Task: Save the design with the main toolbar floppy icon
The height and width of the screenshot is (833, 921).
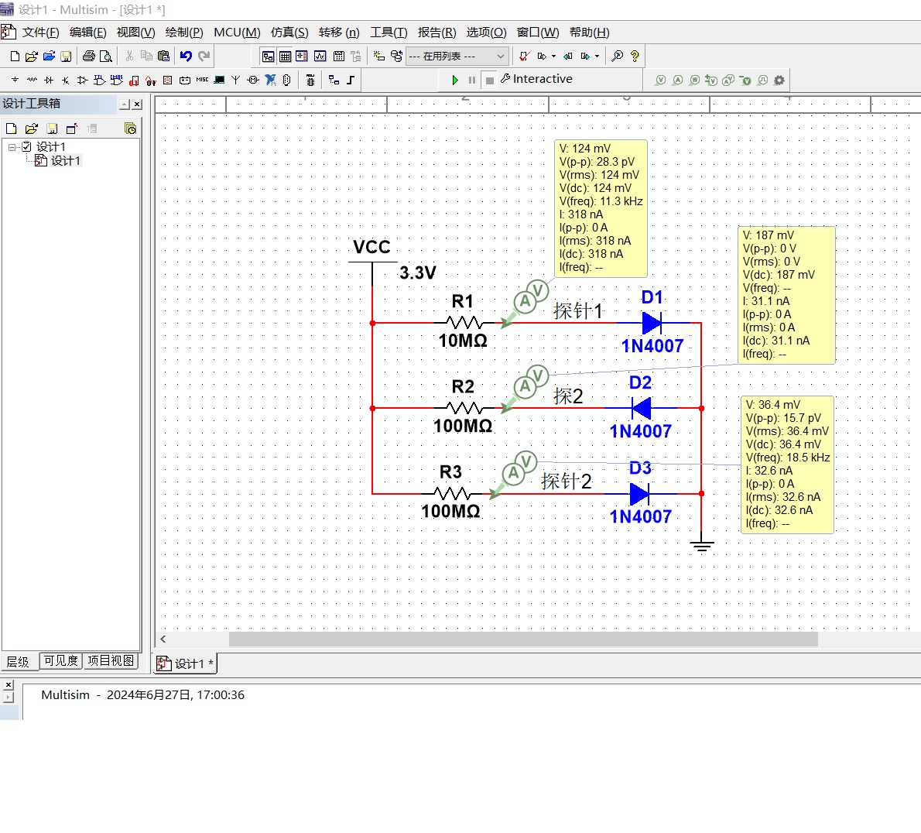Action: coord(67,57)
